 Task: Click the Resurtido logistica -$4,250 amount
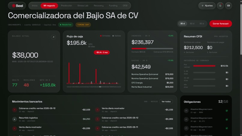coord(86,119)
